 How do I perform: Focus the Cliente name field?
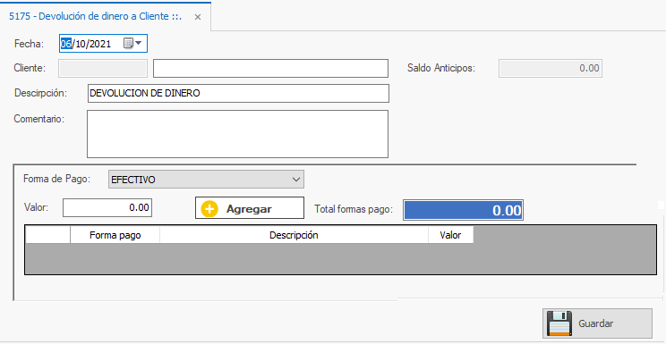(x=270, y=68)
